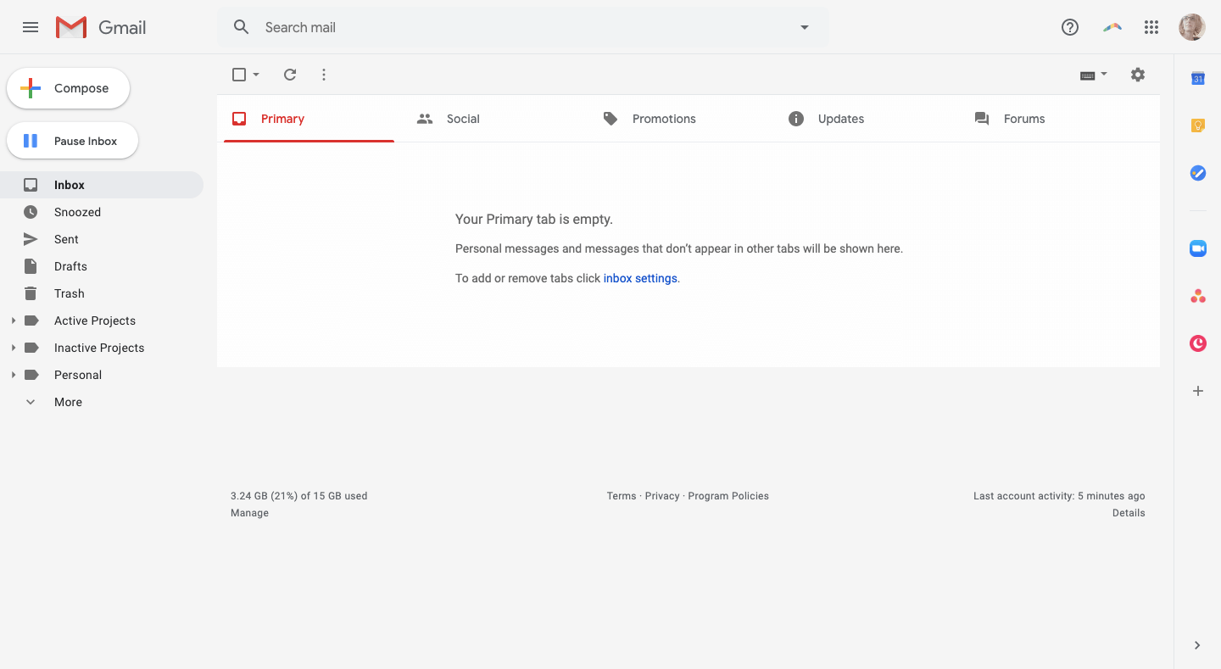Click the Manage storage link
The width and height of the screenshot is (1221, 669).
[x=249, y=513]
